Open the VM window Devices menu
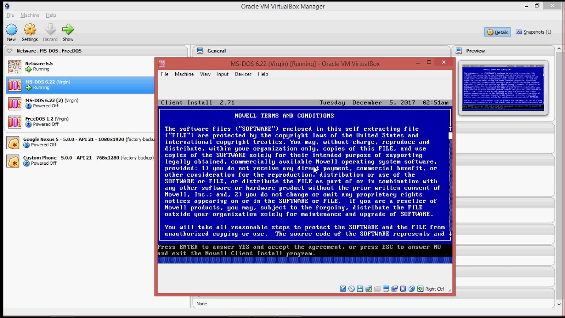This screenshot has width=565, height=318. pos(243,74)
